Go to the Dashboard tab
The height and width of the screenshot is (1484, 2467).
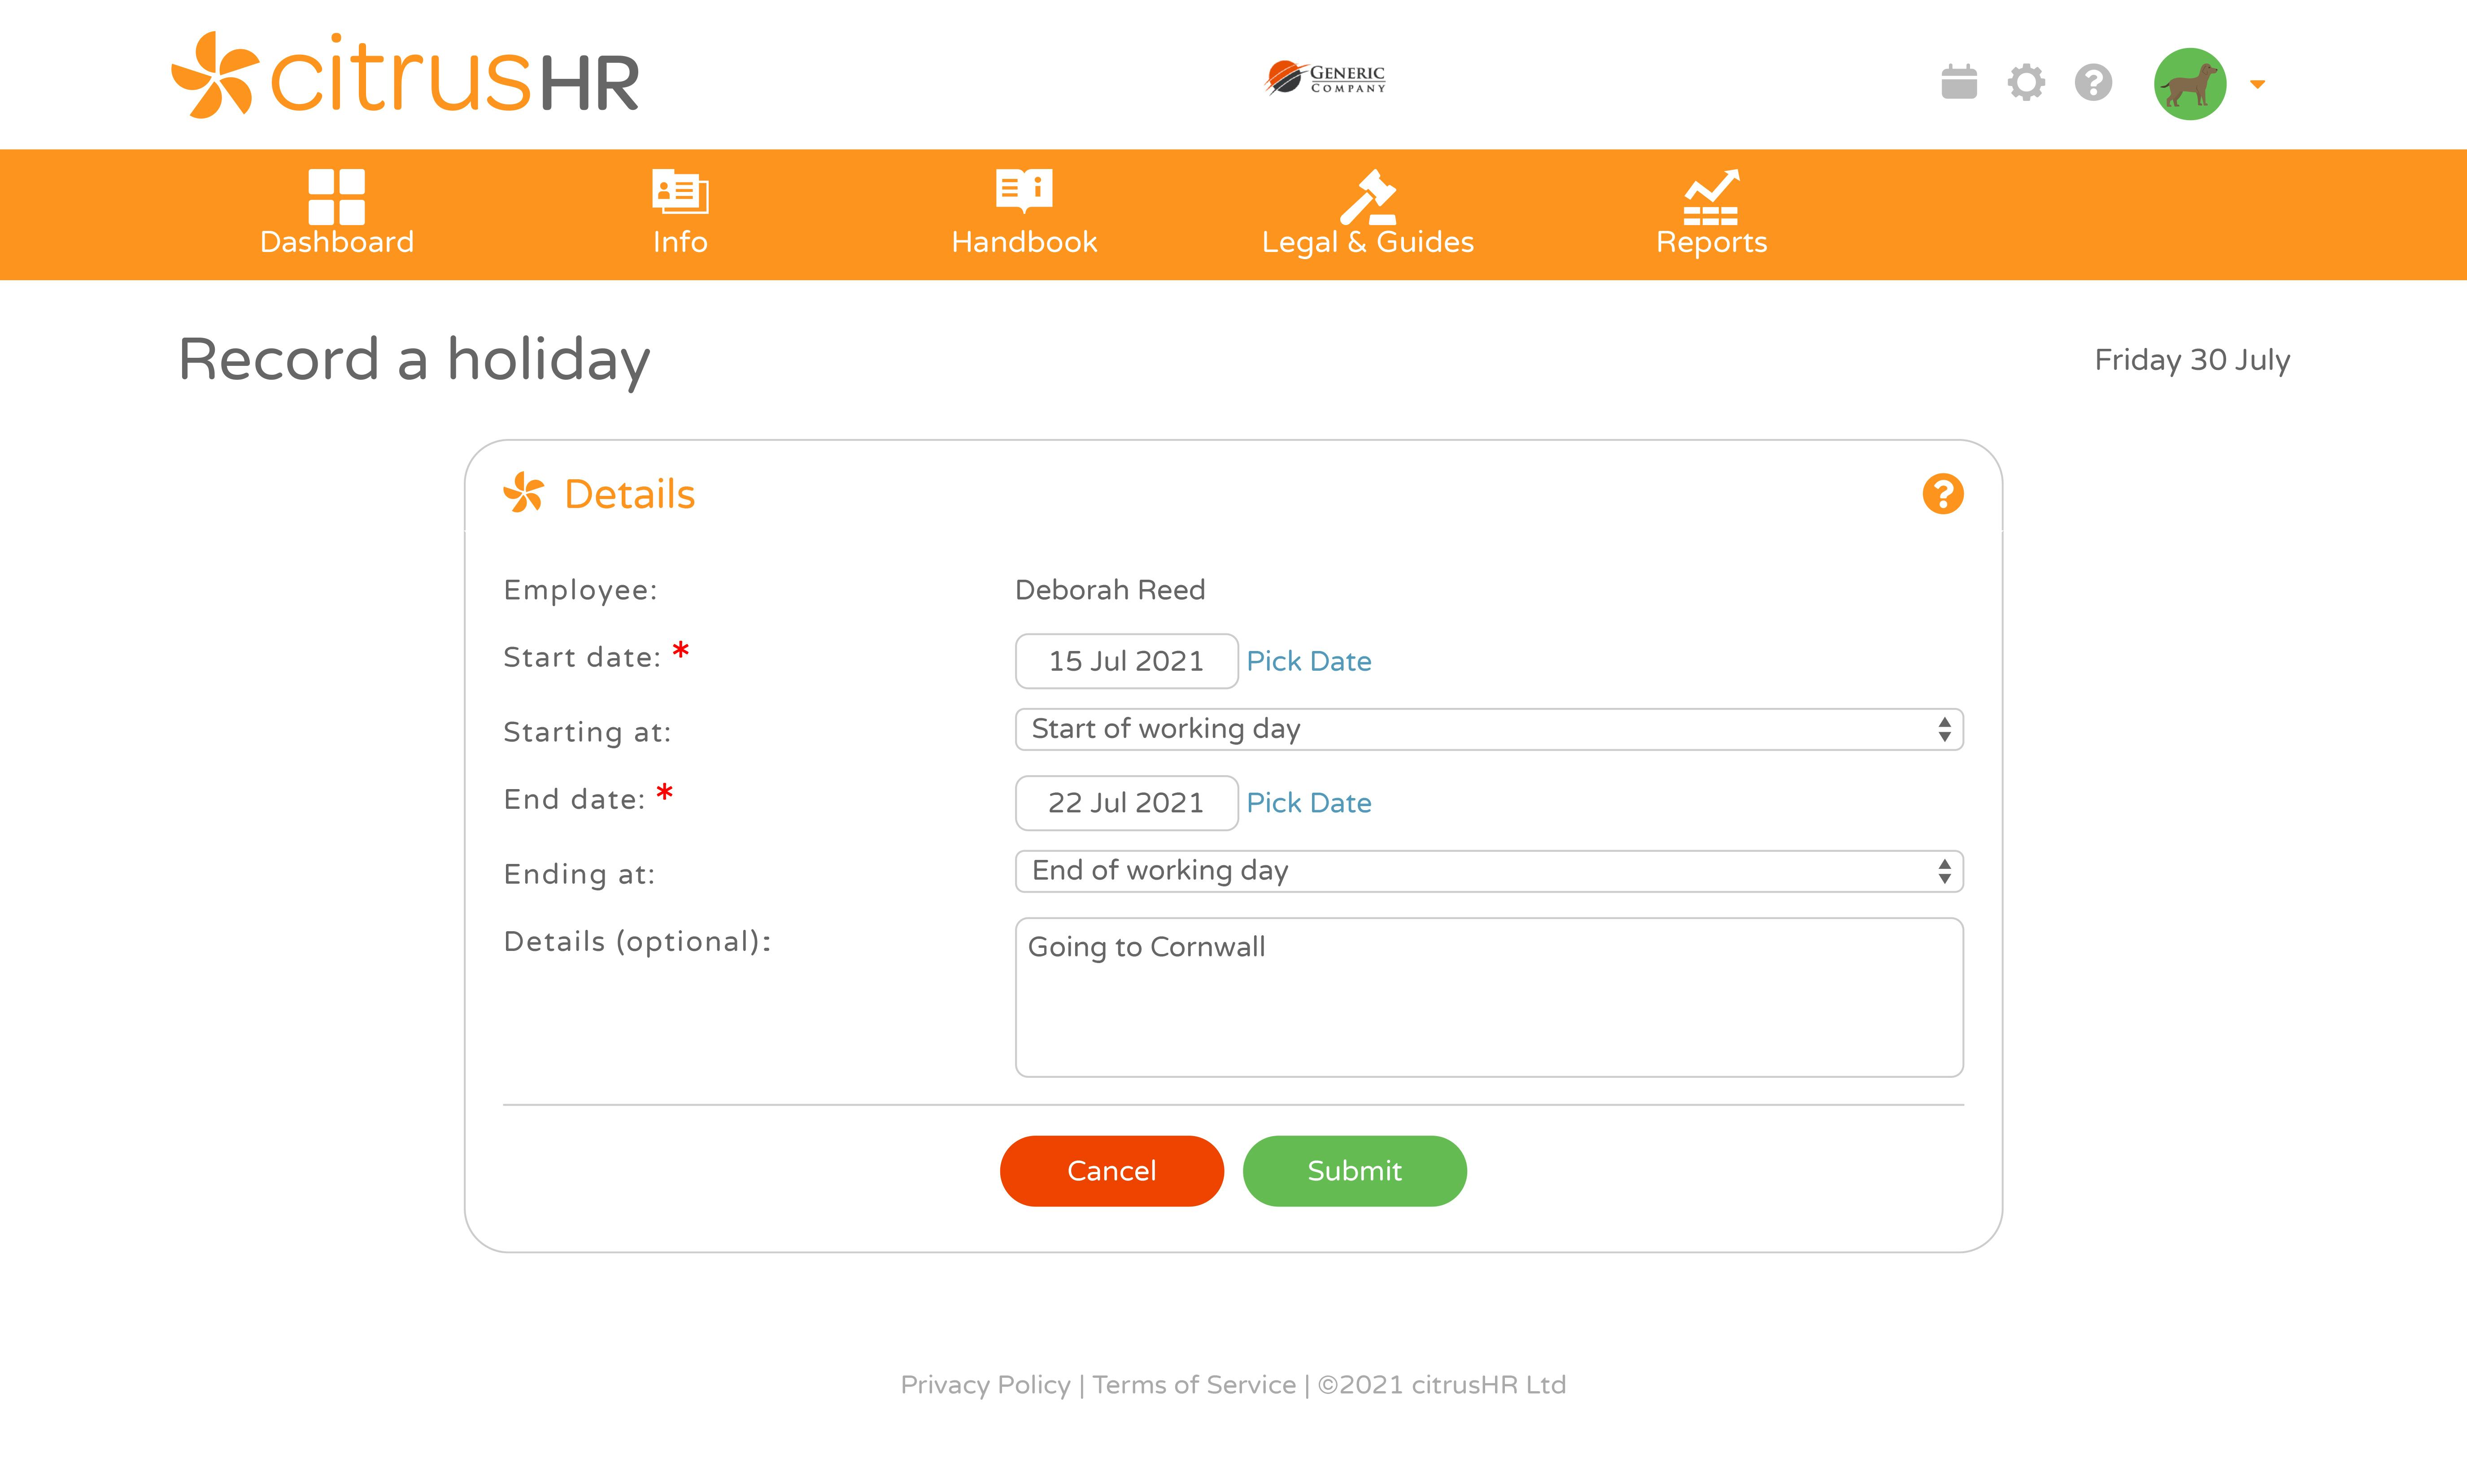tap(336, 213)
